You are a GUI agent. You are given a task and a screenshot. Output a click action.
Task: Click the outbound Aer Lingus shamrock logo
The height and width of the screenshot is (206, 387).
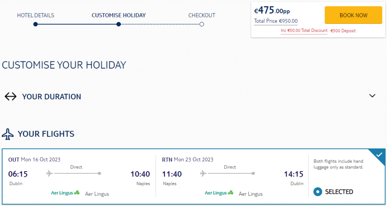65,193
